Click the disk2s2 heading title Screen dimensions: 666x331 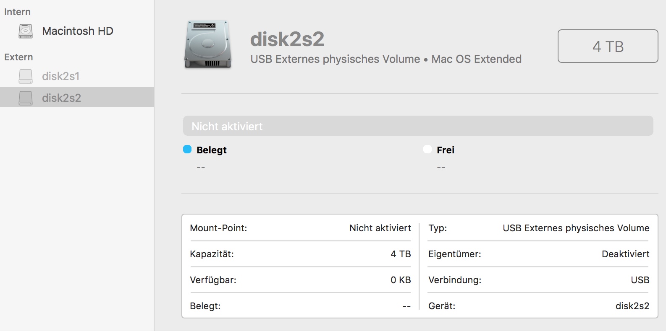287,39
